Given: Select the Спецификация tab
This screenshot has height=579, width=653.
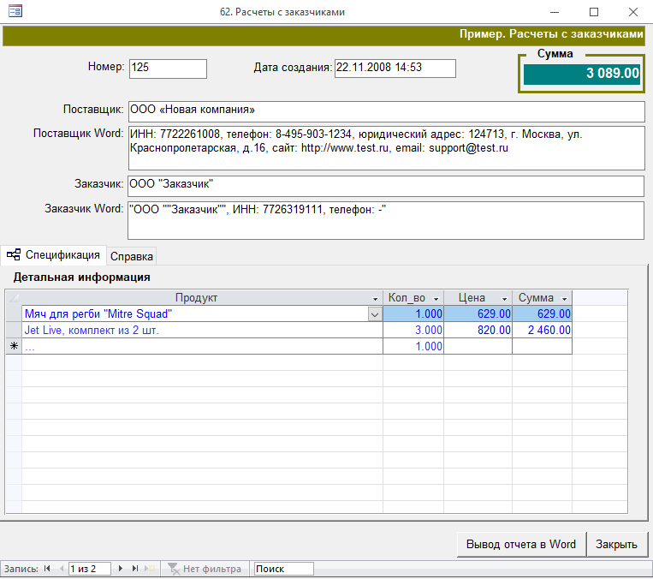Looking at the screenshot, I should [x=54, y=255].
